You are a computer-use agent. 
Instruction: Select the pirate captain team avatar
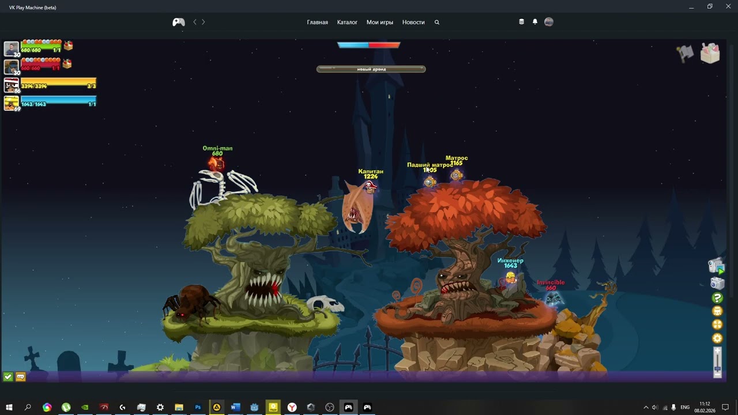tap(12, 85)
